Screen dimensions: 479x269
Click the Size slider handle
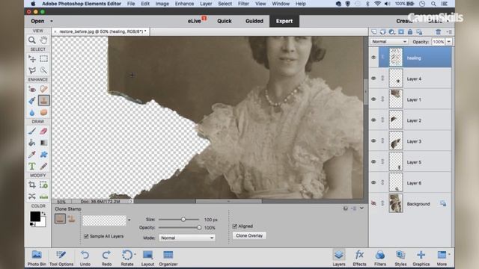coord(183,219)
